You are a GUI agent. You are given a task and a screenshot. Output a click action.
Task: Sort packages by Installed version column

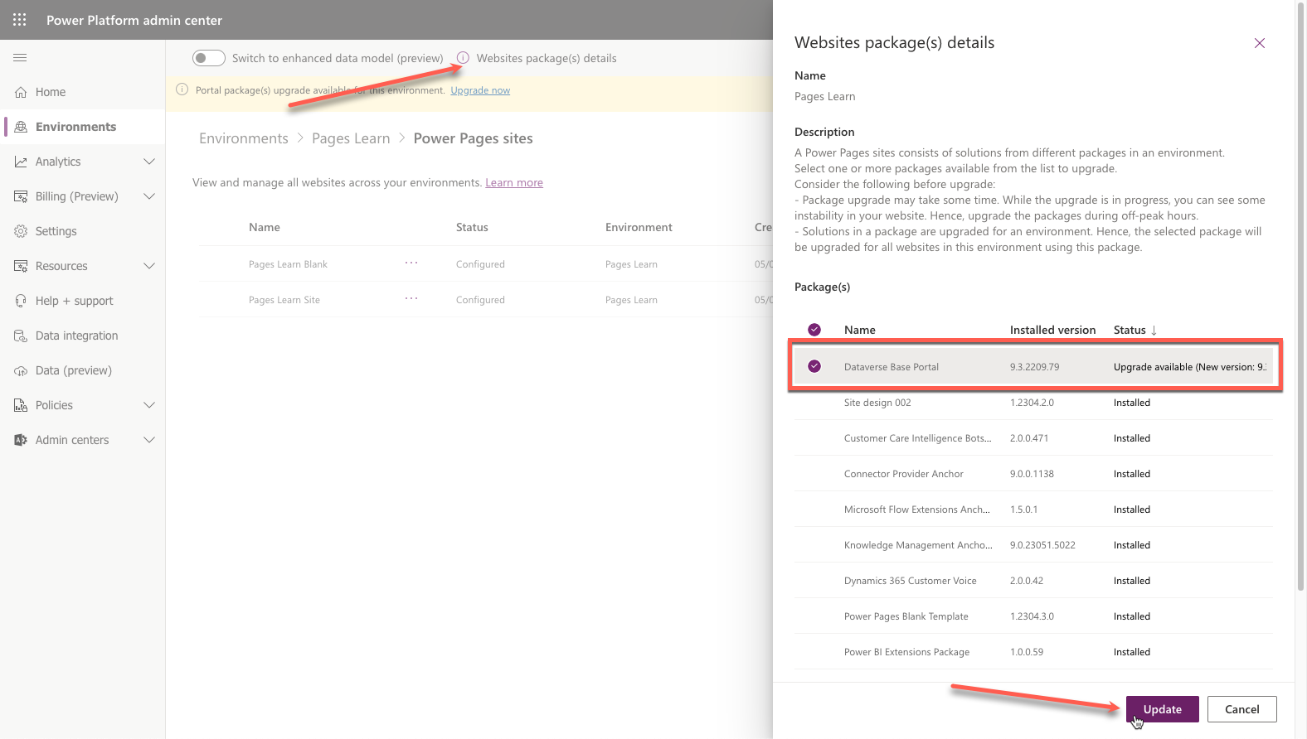[1052, 330]
